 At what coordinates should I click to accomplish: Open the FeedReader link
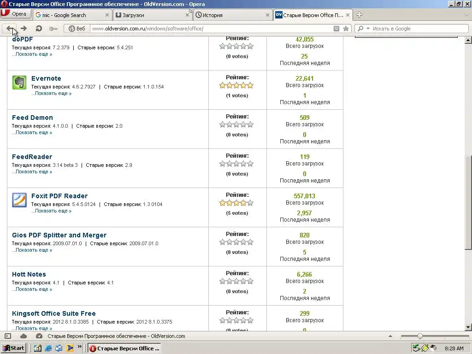32,157
